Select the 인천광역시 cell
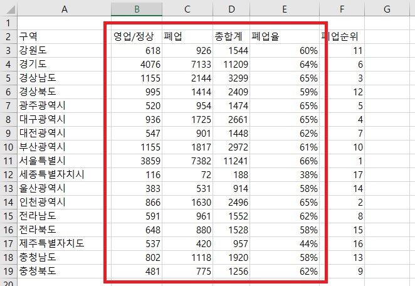 65,202
